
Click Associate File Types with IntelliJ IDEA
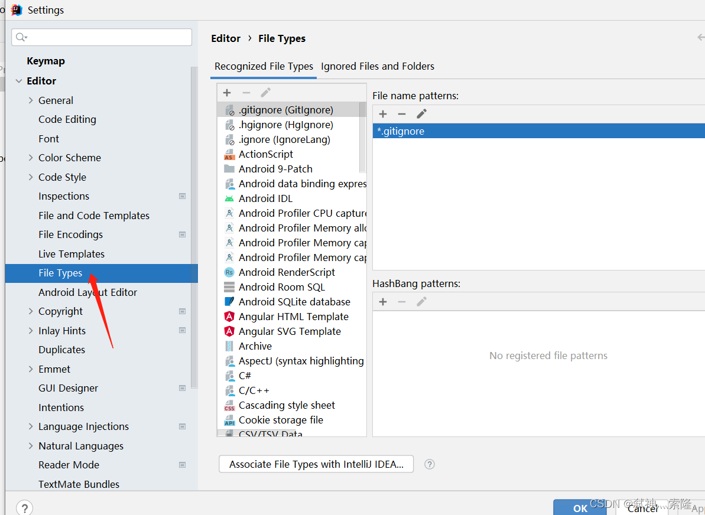[x=316, y=464]
